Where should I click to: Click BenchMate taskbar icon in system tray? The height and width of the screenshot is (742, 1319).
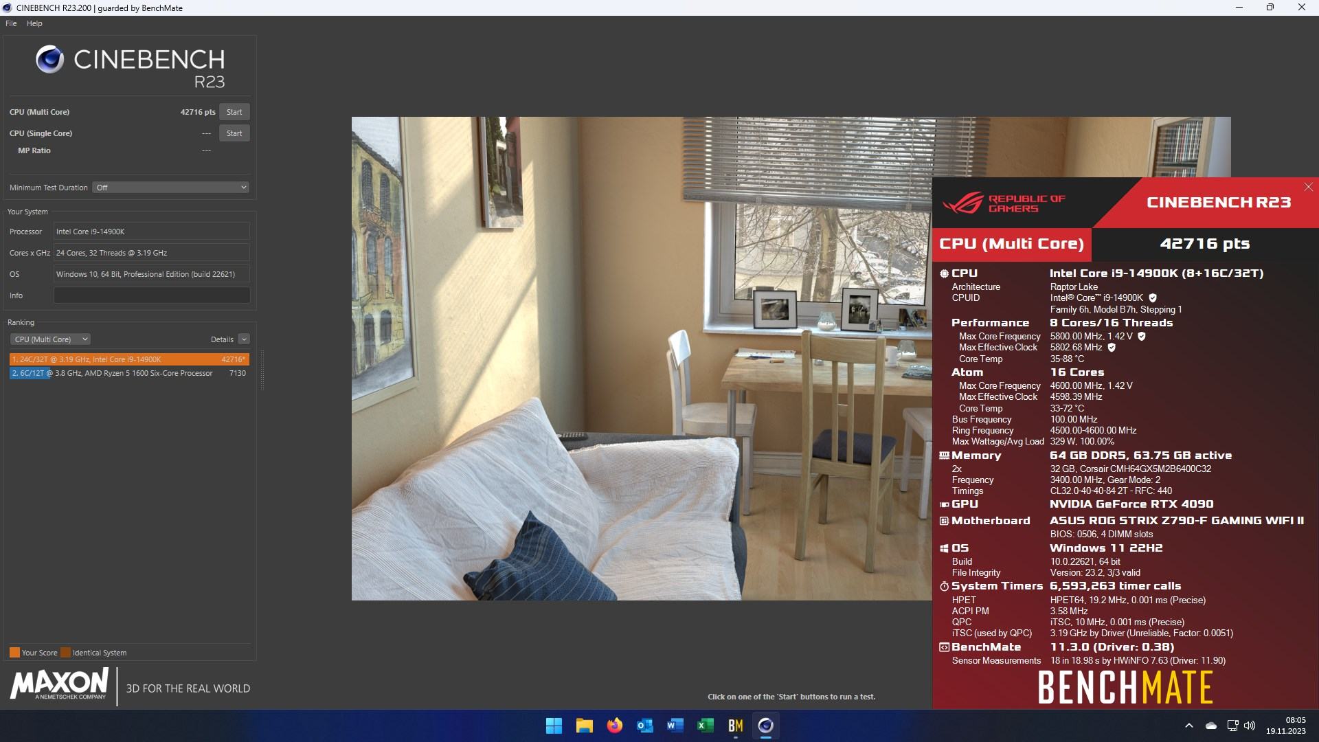(x=736, y=725)
